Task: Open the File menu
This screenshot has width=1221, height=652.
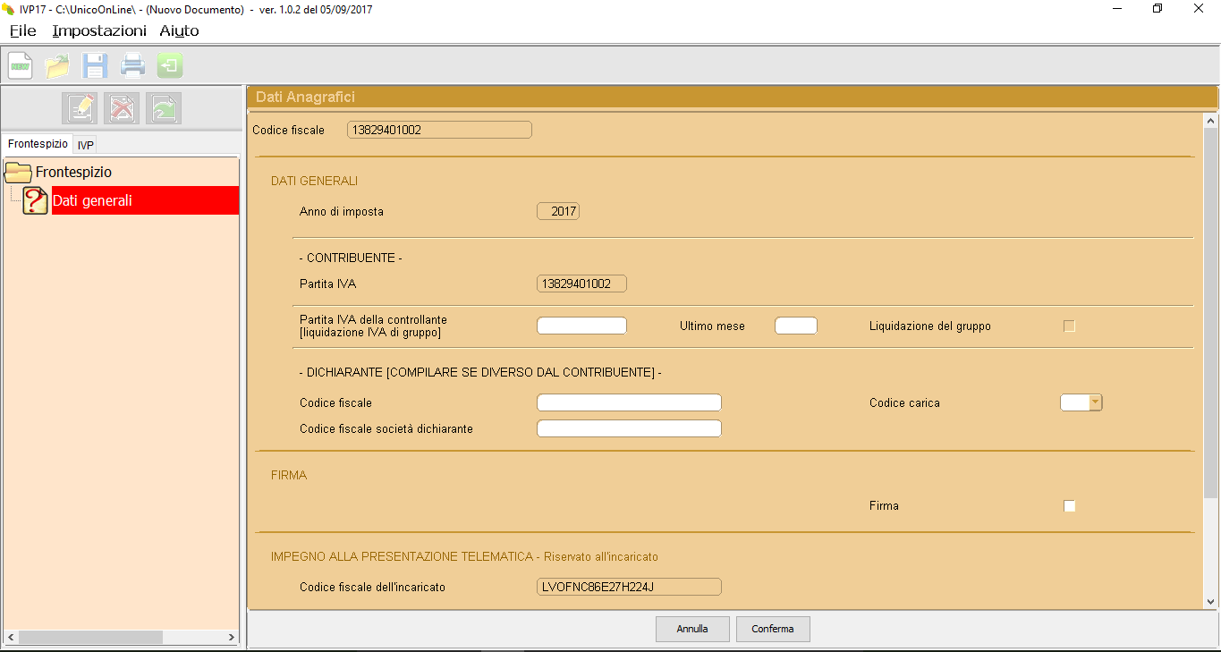Action: pos(23,30)
